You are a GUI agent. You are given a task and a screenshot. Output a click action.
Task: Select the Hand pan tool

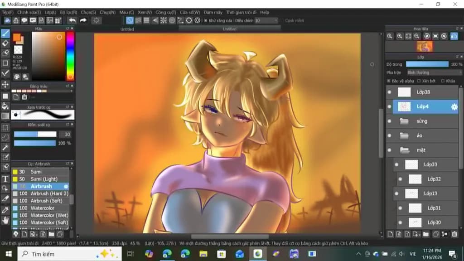point(5,220)
